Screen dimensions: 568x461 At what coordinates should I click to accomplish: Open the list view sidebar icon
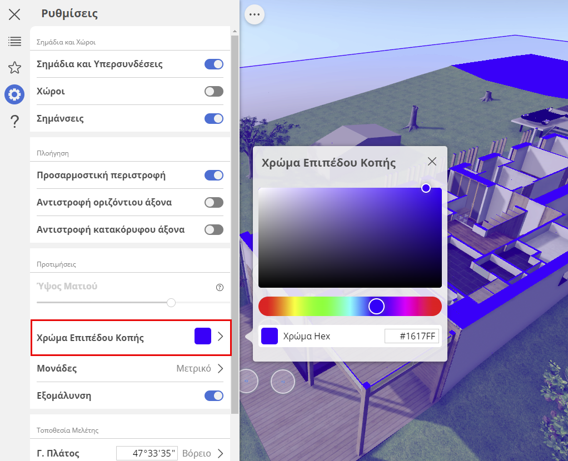pyautogui.click(x=14, y=41)
